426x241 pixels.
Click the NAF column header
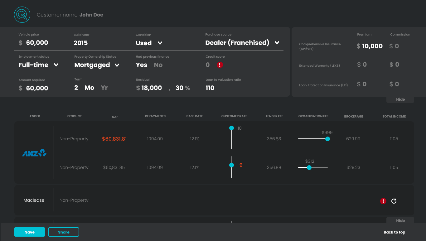[115, 117]
